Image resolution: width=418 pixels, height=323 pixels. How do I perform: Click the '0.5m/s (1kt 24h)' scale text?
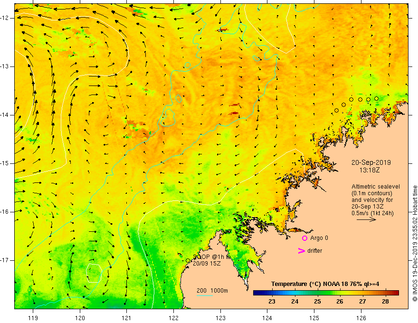click(372, 213)
